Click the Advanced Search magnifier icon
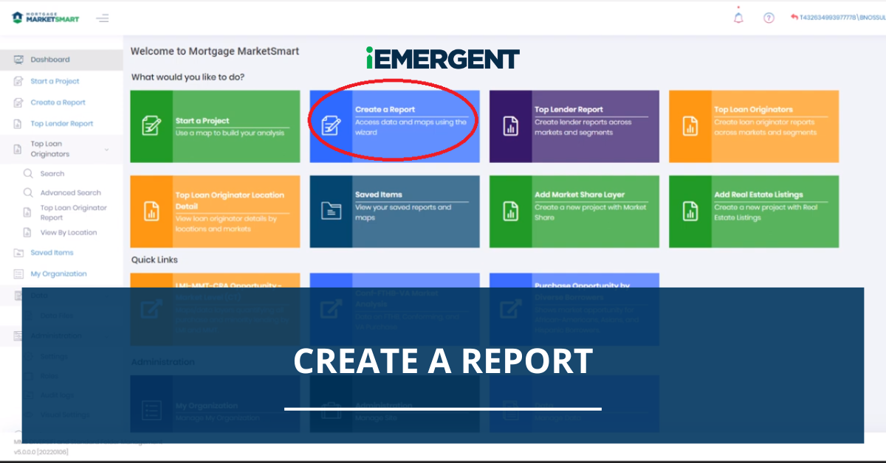Image resolution: width=886 pixels, height=463 pixels. [x=28, y=193]
